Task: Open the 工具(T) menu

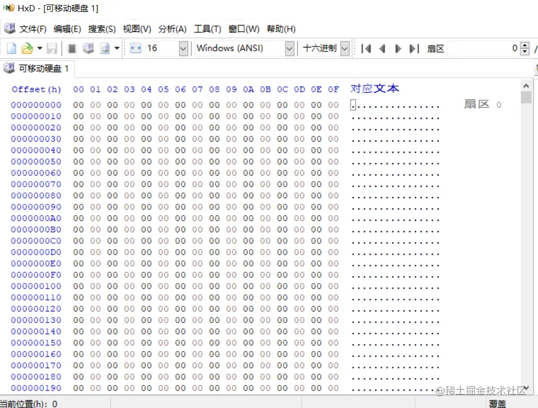Action: point(207,29)
